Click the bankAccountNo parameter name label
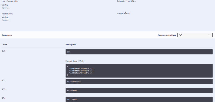Screen dimensions: 215x102 (10, 2)
